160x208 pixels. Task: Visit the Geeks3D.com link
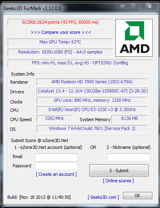point(103,197)
